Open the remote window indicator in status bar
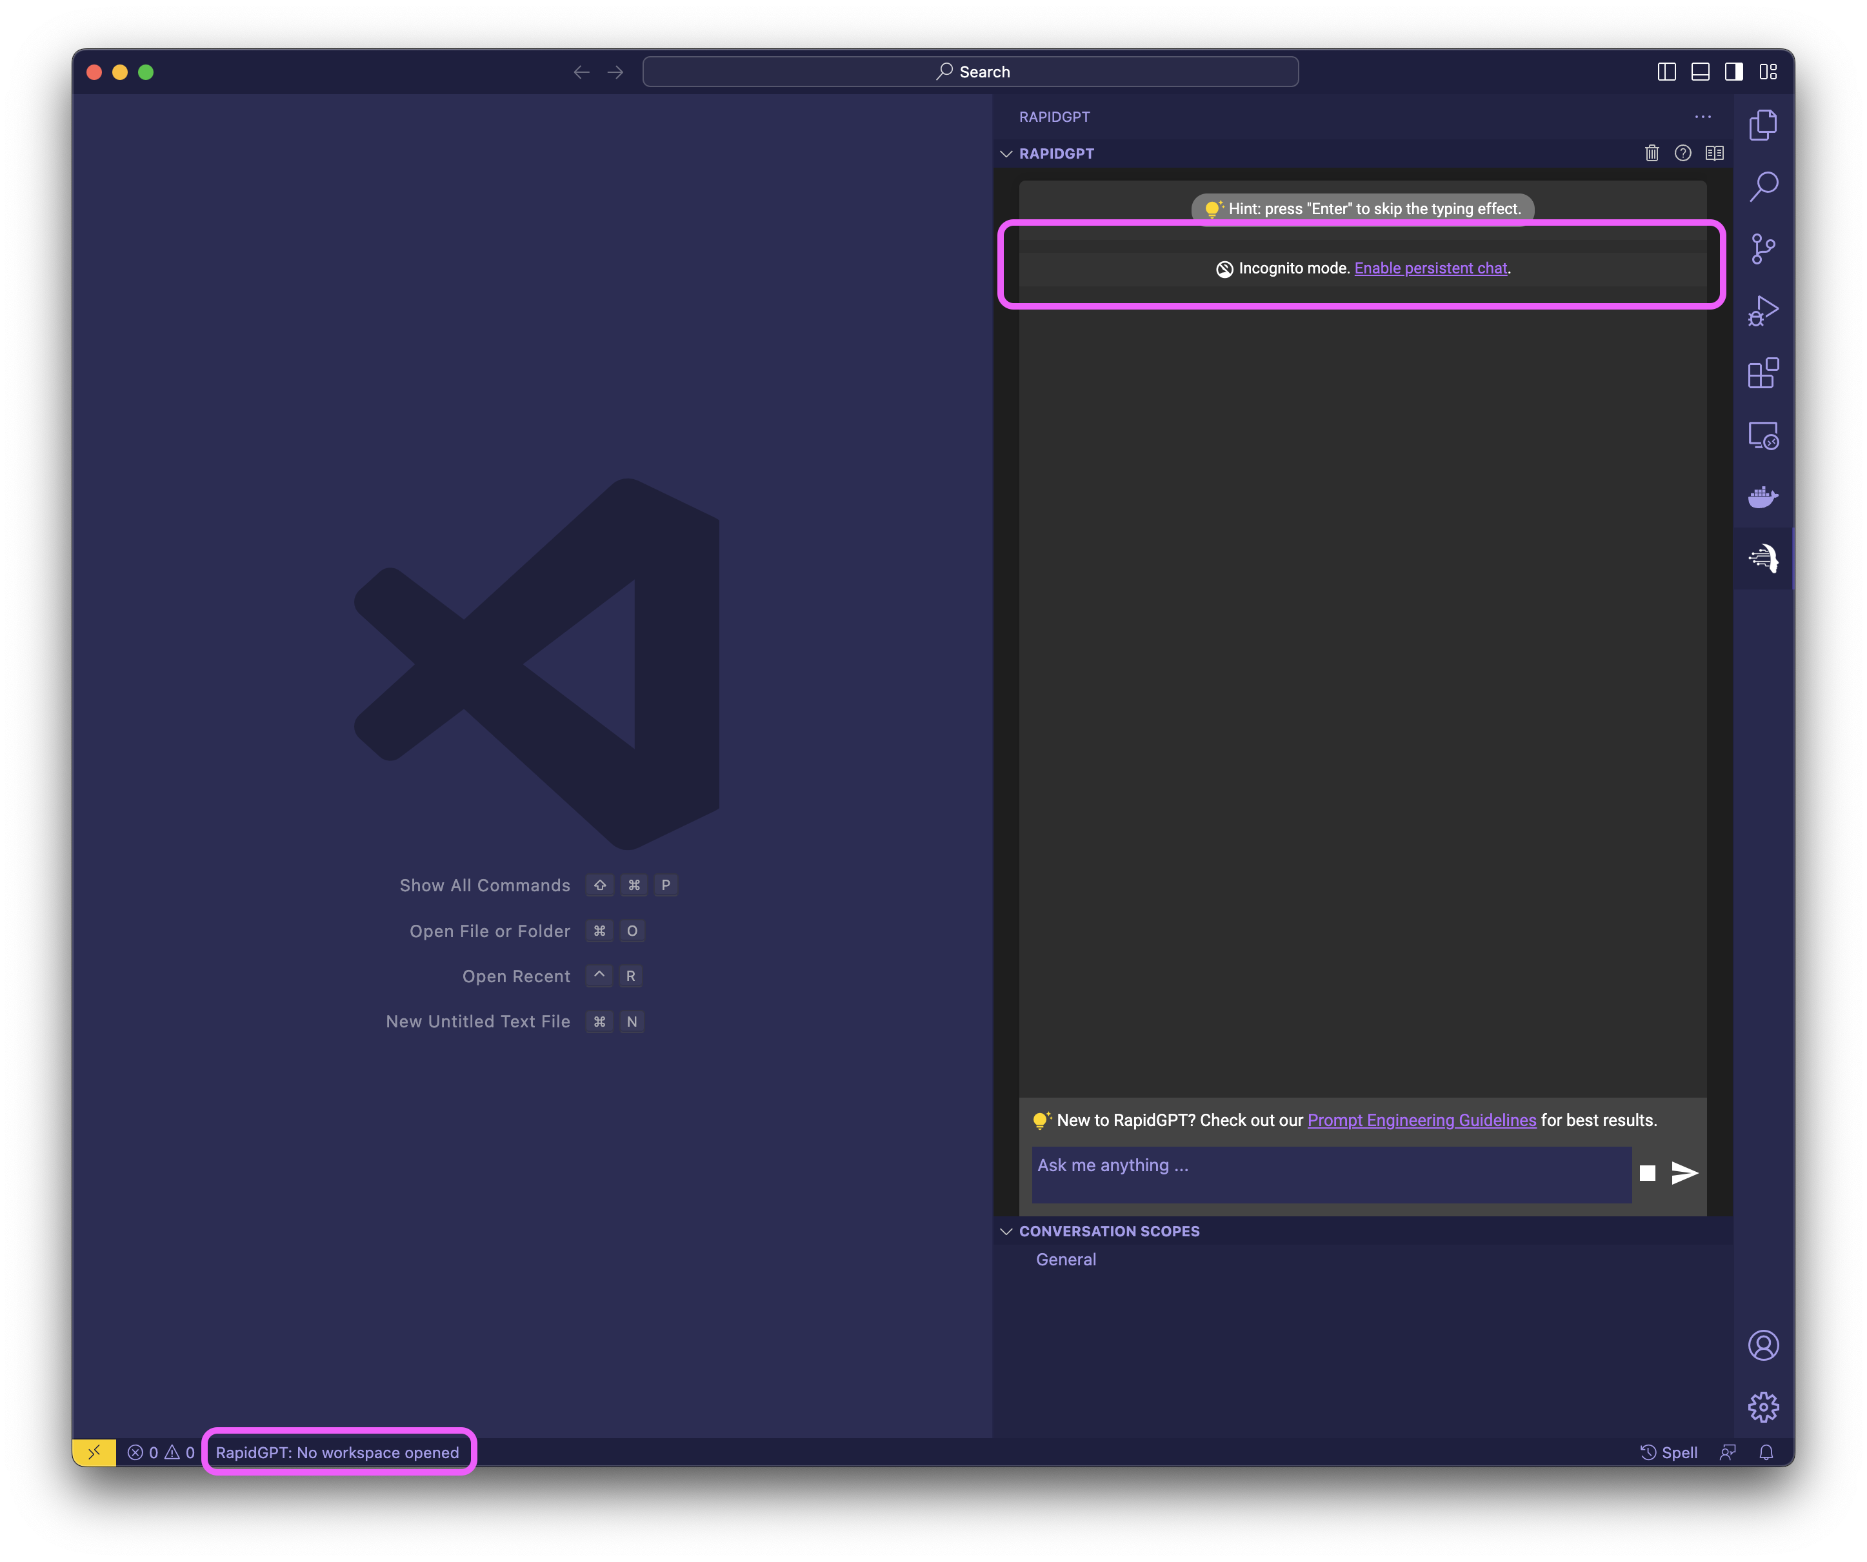 click(x=94, y=1452)
